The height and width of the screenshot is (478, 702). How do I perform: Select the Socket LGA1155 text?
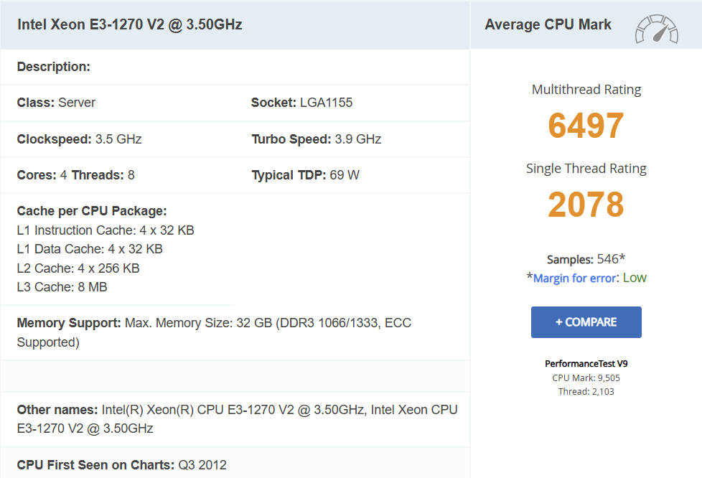coord(301,103)
